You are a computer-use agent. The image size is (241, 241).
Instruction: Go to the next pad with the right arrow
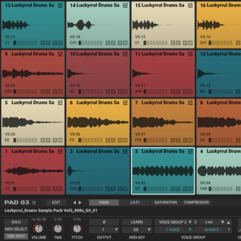80,202
